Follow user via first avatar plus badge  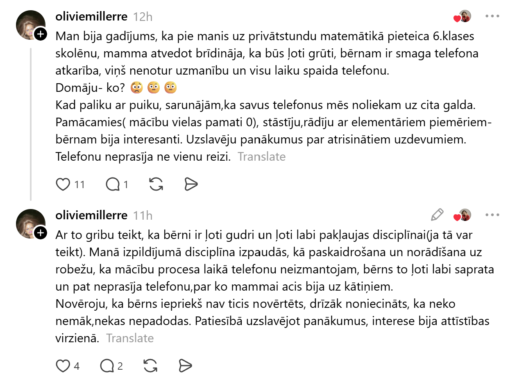[40, 34]
